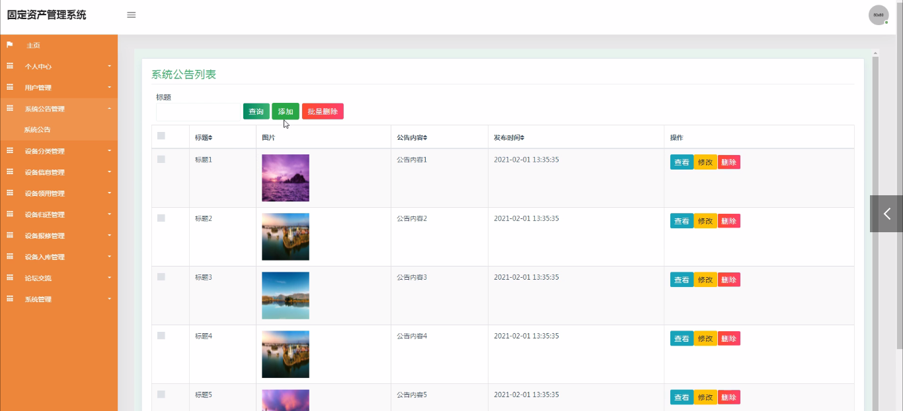Check the checkbox for 标题1 row

click(161, 160)
